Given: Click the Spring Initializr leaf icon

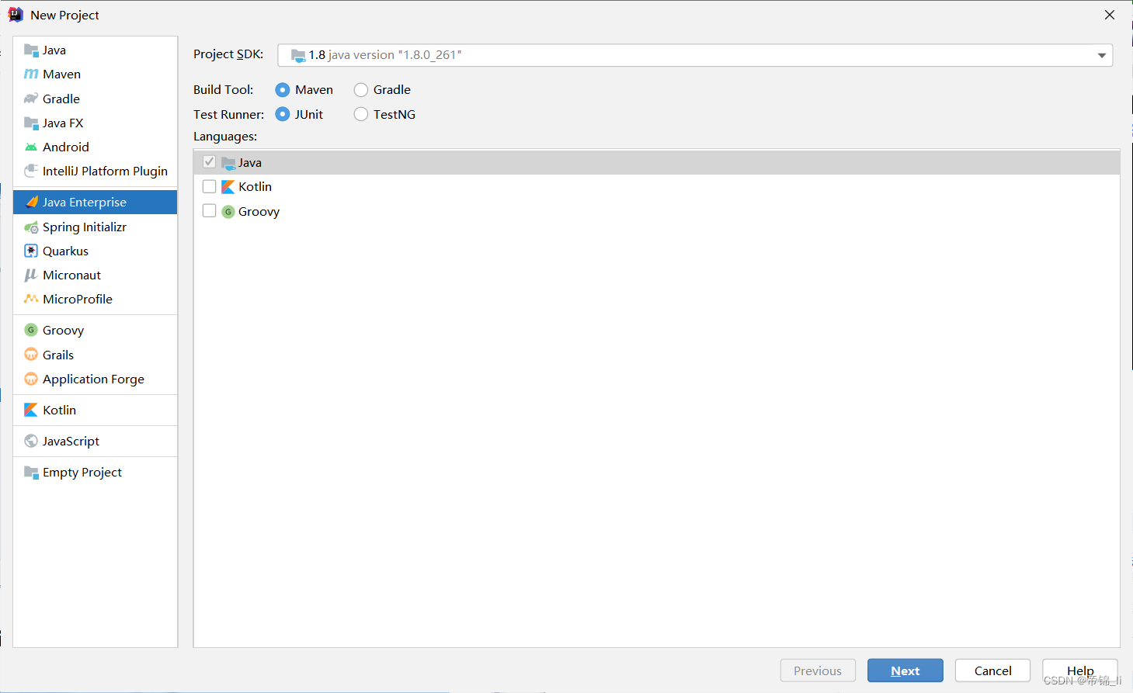Looking at the screenshot, I should 31,227.
